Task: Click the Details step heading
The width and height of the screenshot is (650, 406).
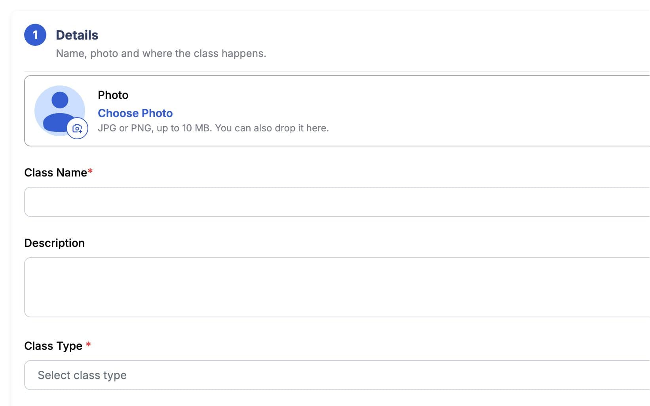Action: [x=77, y=35]
